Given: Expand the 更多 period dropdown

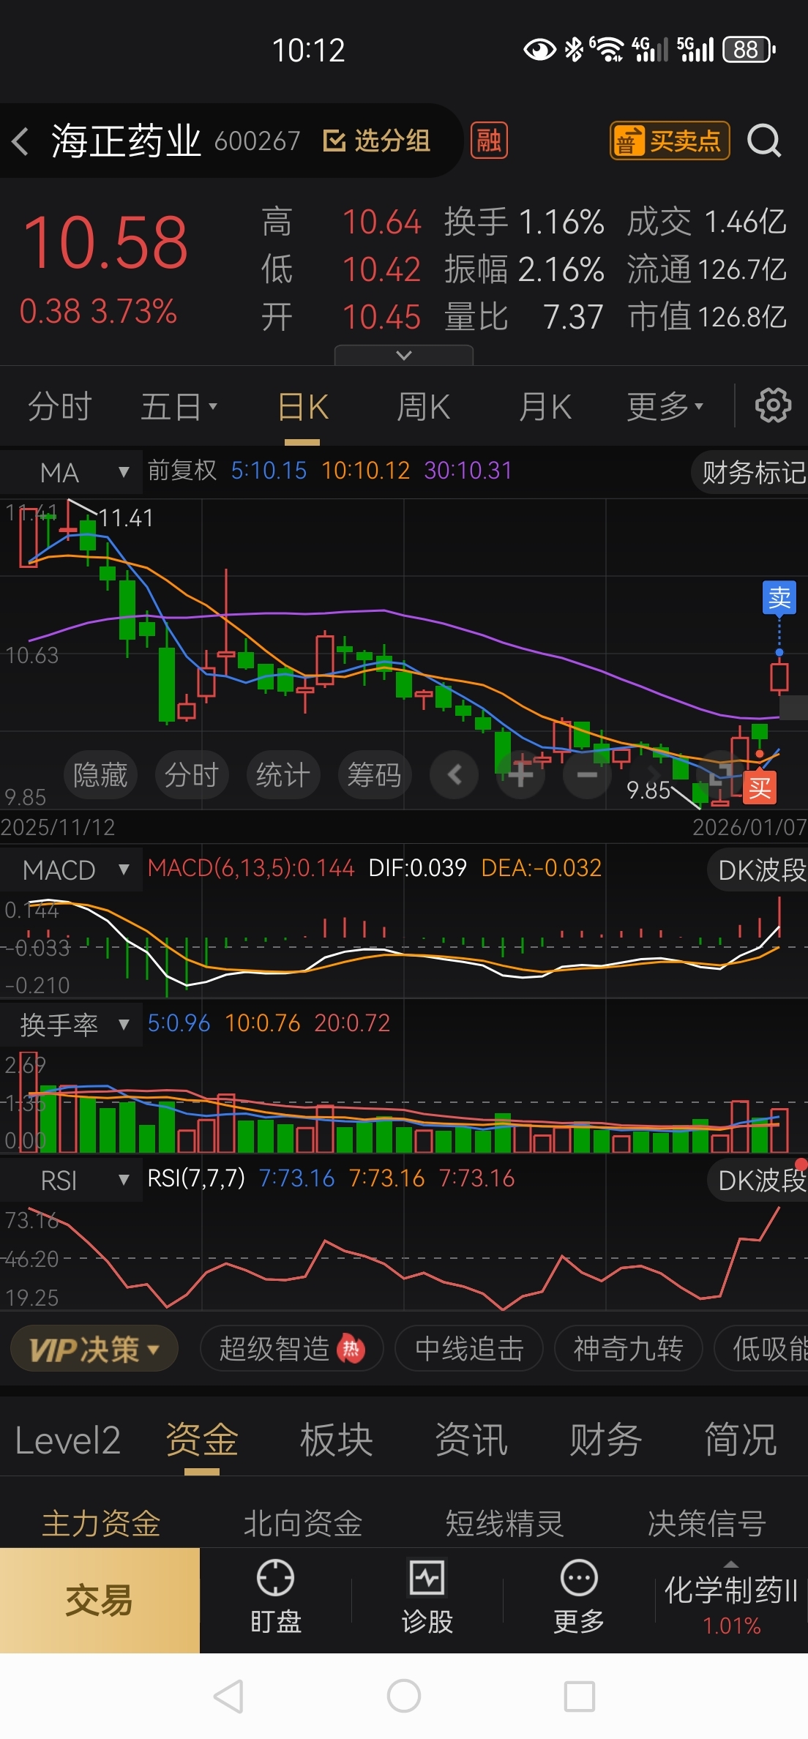Looking at the screenshot, I should pyautogui.click(x=665, y=406).
